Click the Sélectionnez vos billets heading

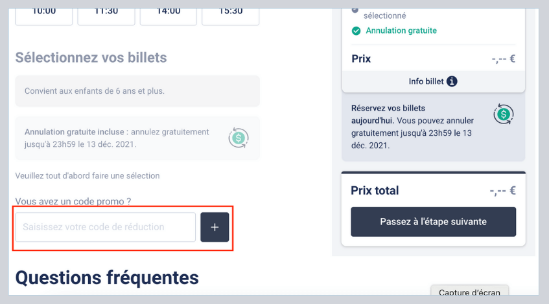tap(91, 58)
